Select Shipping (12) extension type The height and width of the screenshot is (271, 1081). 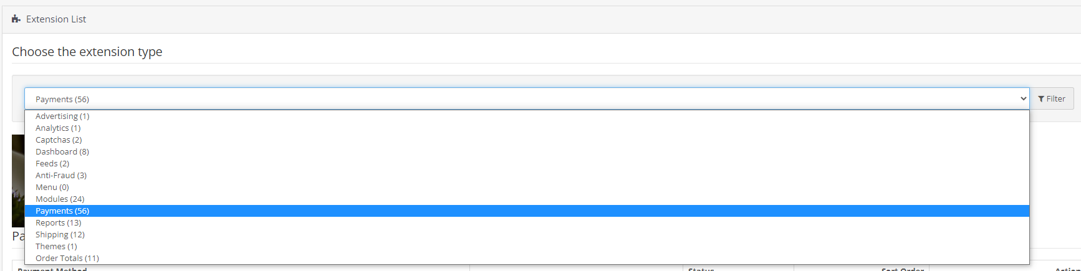(60, 235)
